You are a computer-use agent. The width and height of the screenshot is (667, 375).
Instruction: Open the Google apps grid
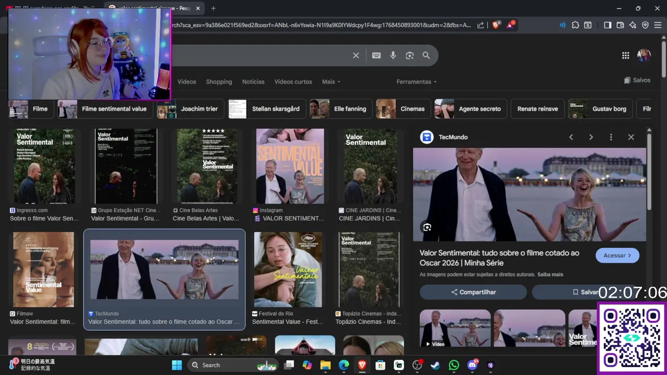[625, 55]
